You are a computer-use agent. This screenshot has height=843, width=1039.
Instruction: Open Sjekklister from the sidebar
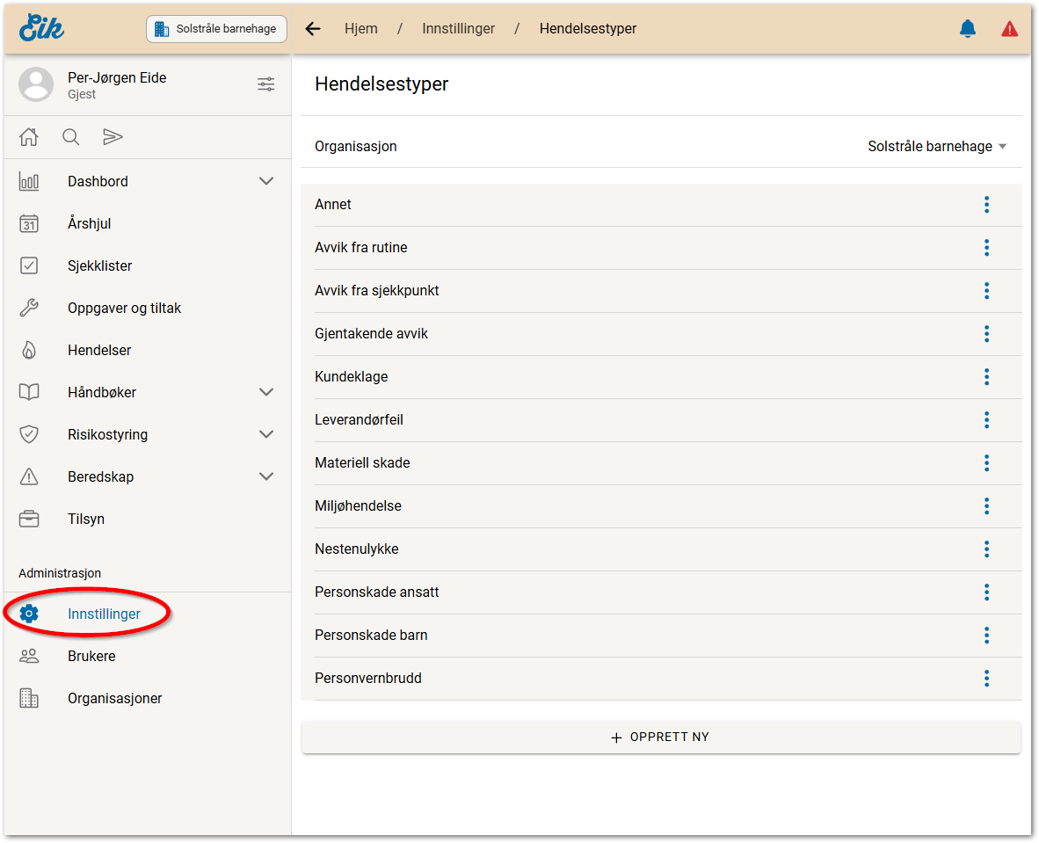[99, 265]
